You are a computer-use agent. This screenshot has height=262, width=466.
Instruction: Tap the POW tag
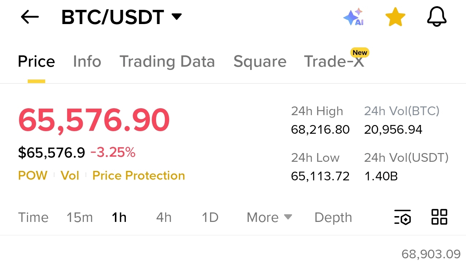[x=33, y=176]
